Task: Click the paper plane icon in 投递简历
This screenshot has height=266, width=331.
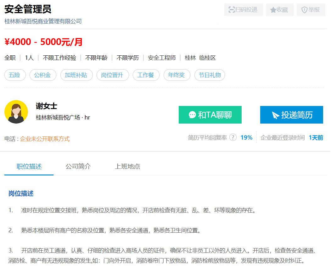Action: click(x=276, y=115)
